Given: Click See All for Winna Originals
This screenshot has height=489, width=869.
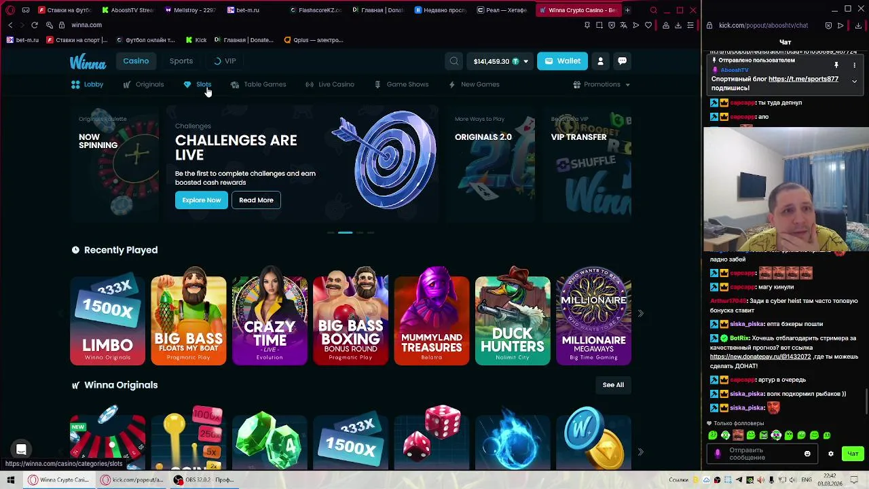Looking at the screenshot, I should 613,385.
